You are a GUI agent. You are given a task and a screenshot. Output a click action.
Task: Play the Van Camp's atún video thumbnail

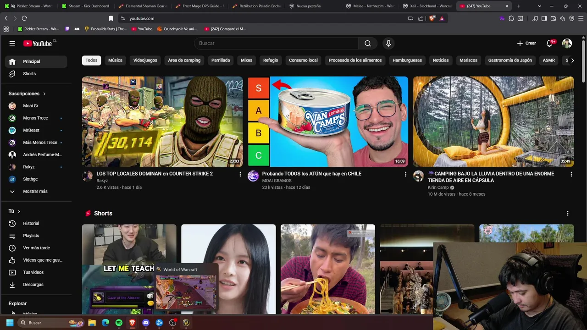pos(328,121)
